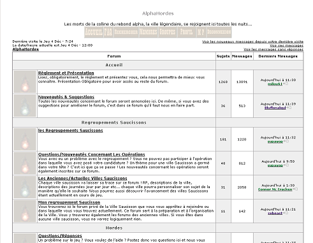The width and height of the screenshot is (313, 243).
Task: Open latest post icon in Questions/Nouveautés Opérations row
Action: [x=286, y=165]
